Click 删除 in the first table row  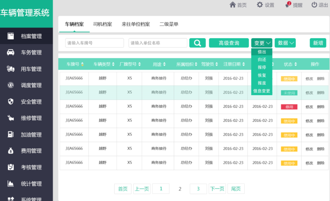tap(320, 79)
